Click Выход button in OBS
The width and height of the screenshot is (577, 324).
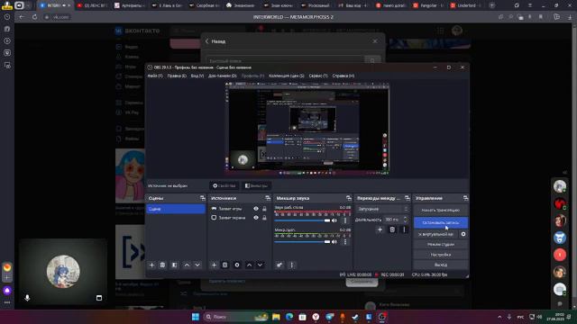[x=441, y=265]
